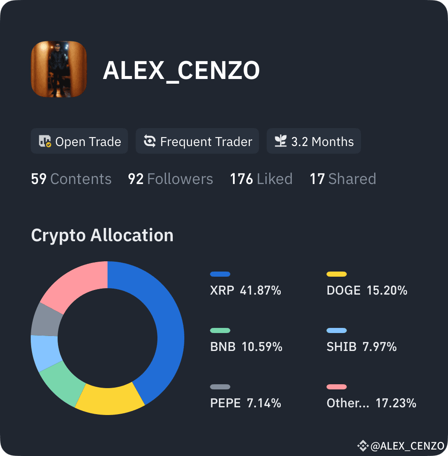Click the Binance logo near @ALEX_CENZO

coord(363,445)
